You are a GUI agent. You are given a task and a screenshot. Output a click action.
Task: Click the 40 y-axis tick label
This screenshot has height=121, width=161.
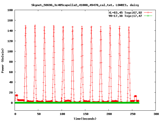coord(11,82)
